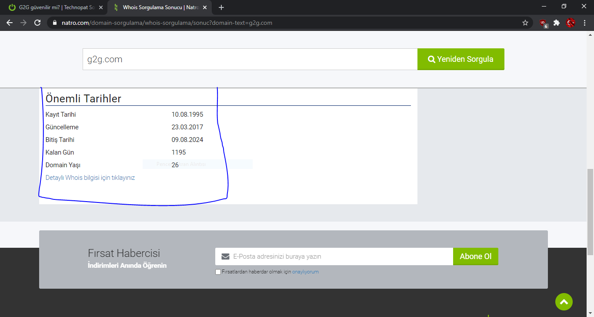Click the Domain Yaşı label

coord(63,165)
